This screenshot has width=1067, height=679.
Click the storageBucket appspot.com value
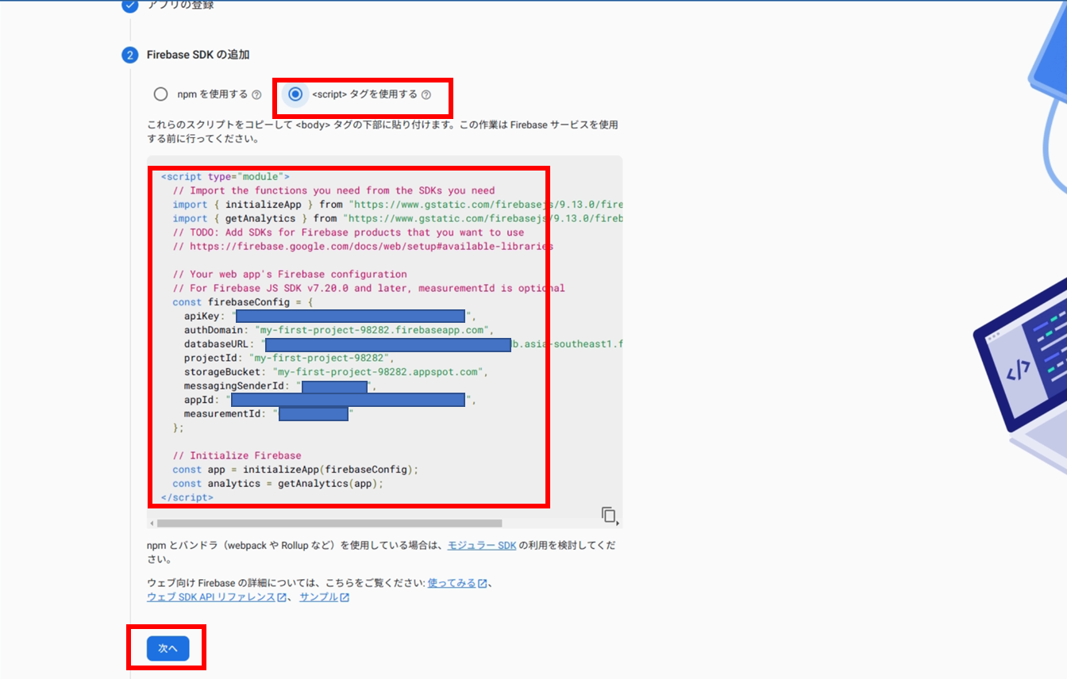(379, 371)
